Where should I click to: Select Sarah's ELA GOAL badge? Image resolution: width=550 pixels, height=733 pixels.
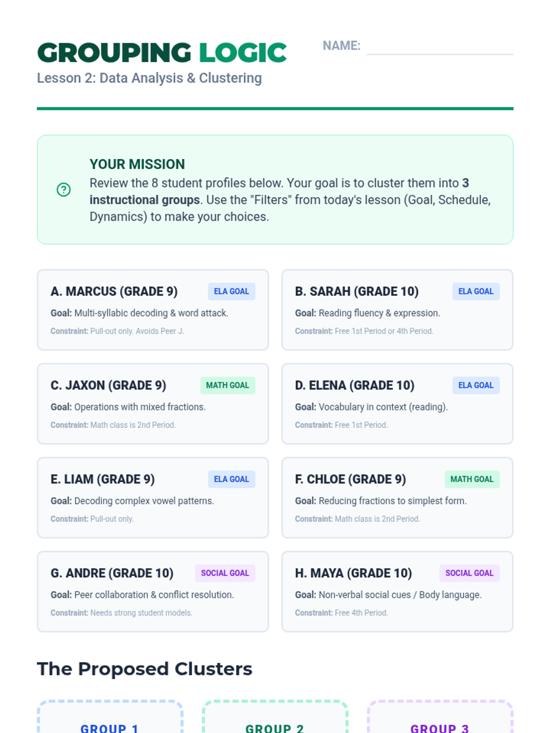click(476, 291)
